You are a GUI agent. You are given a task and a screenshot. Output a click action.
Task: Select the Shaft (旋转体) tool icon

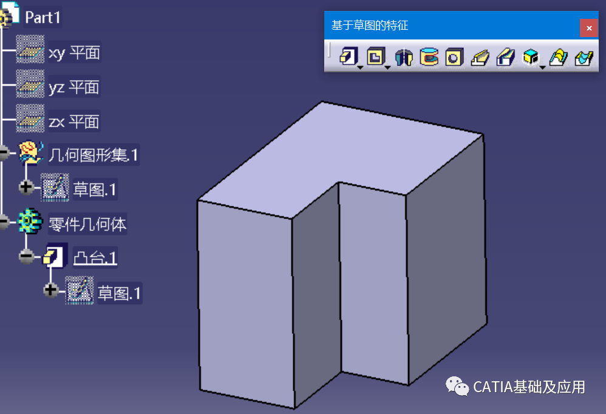[403, 57]
